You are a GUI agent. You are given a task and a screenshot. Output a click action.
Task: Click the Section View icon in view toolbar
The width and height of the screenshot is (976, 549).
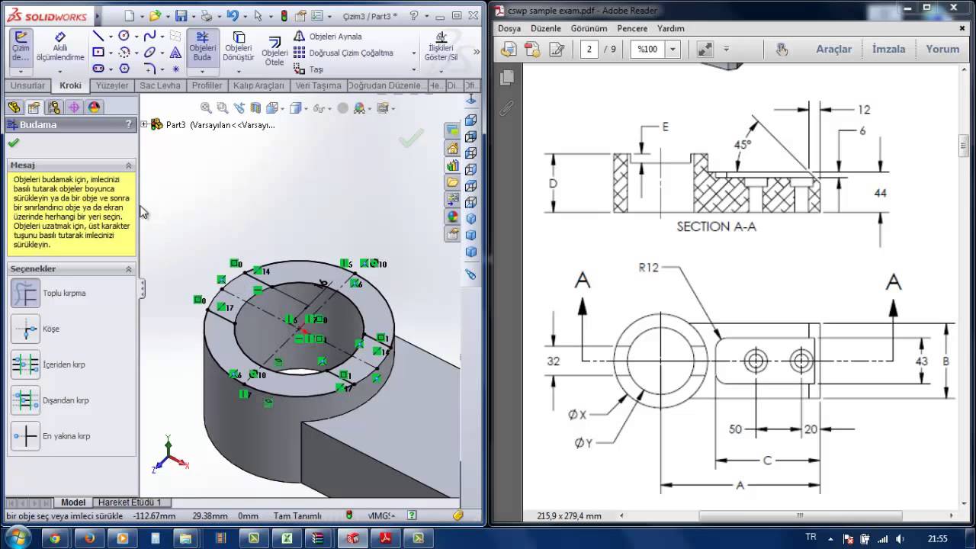(255, 108)
